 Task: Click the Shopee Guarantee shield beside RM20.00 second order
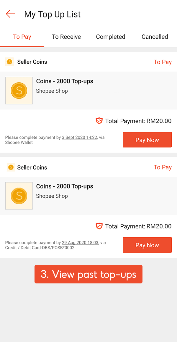click(99, 226)
